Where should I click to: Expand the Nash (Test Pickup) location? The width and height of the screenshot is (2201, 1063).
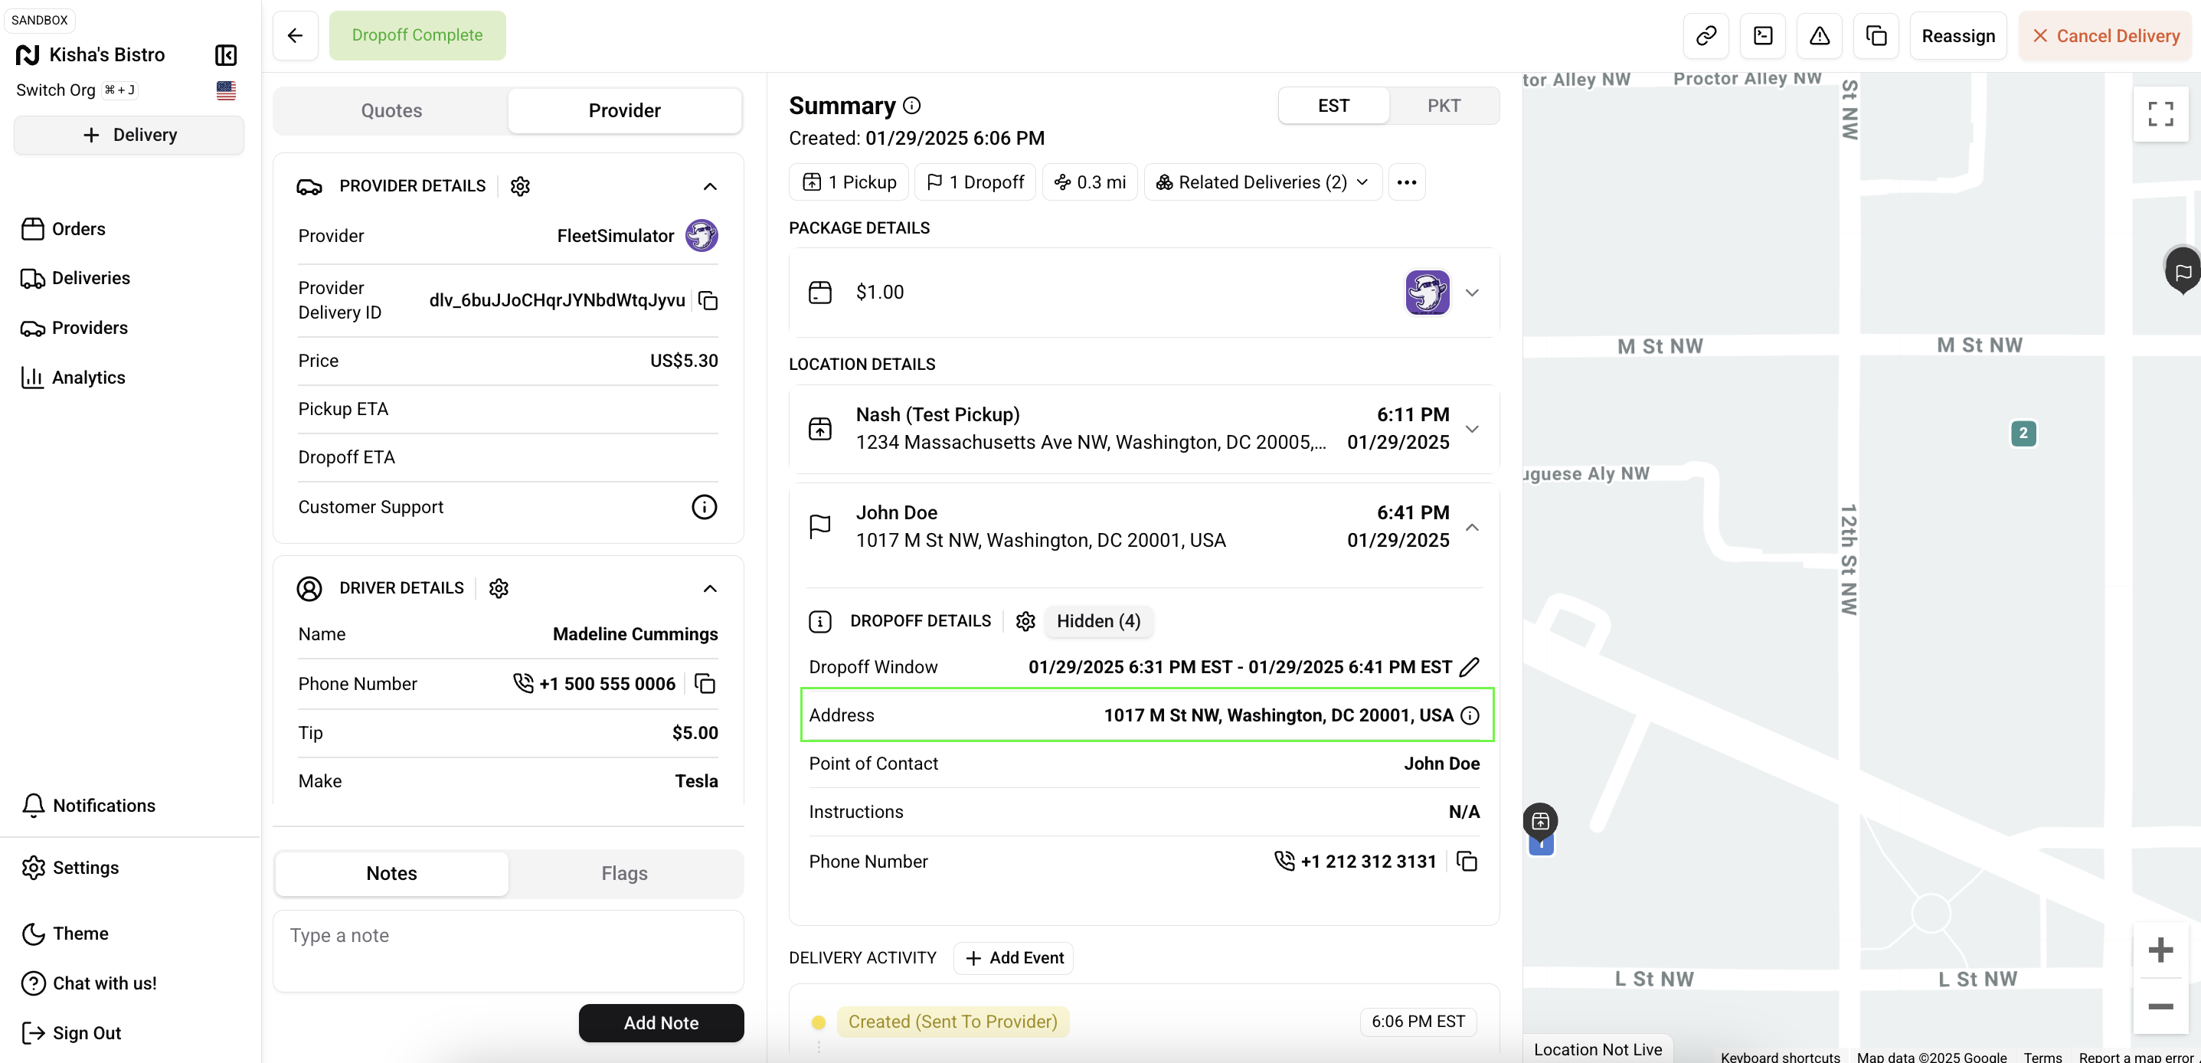[1471, 429]
